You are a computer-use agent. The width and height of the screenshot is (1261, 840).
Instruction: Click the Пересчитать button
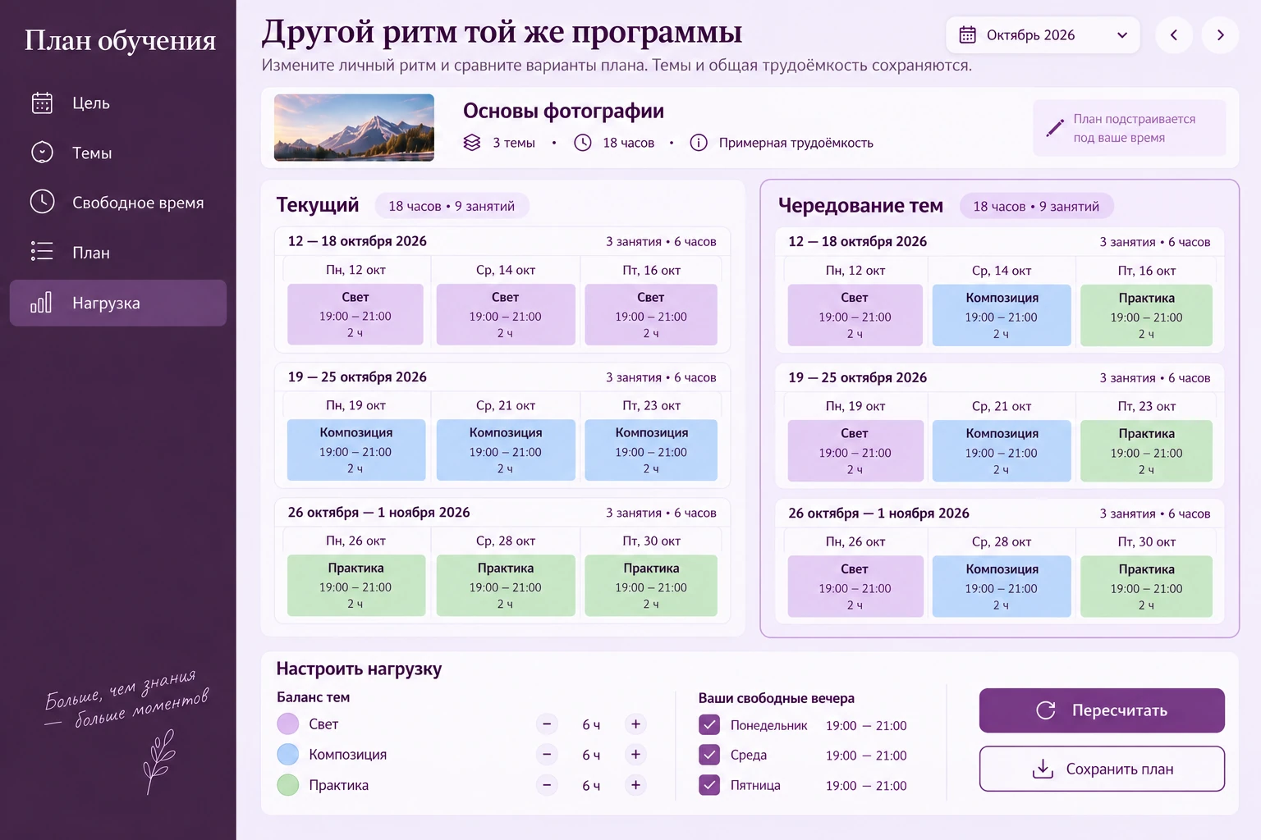pos(1102,710)
